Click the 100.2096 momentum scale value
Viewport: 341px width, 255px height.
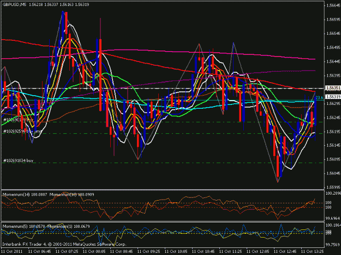click(x=333, y=193)
